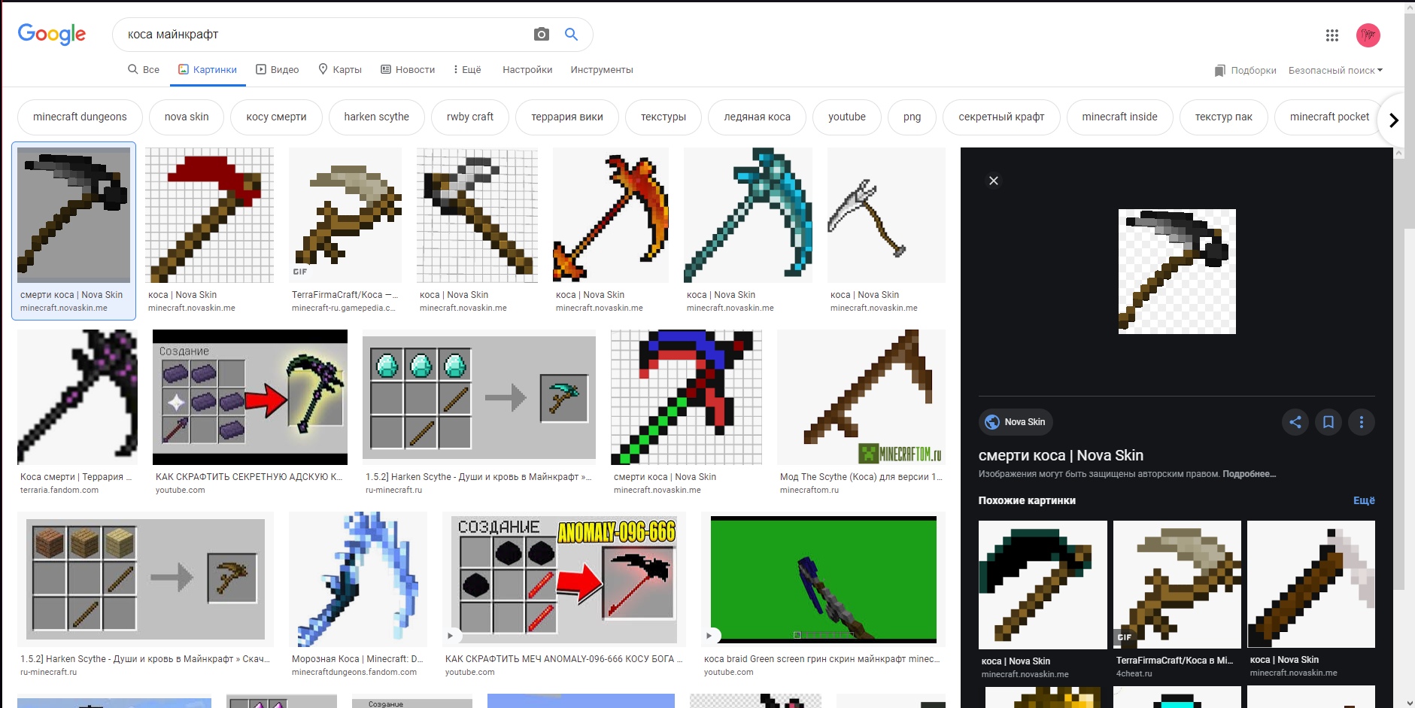Screen dimensions: 1415x708
Task: Filter by ледяная коса chip
Action: pos(758,117)
